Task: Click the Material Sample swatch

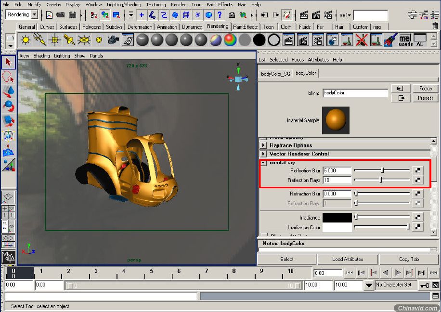Action: tap(336, 120)
